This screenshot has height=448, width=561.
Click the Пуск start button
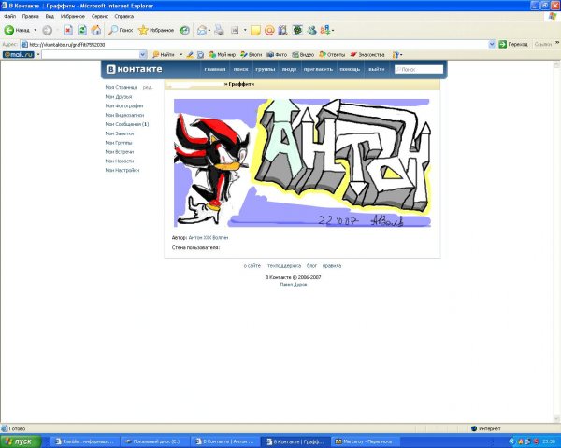tap(21, 441)
